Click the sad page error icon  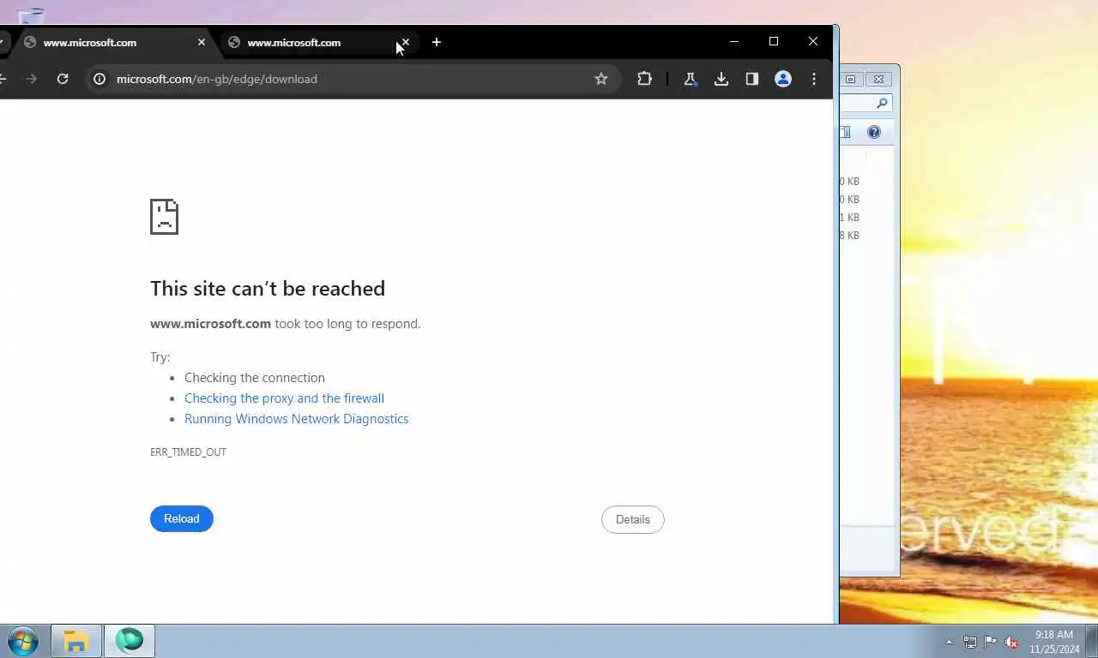coord(164,217)
